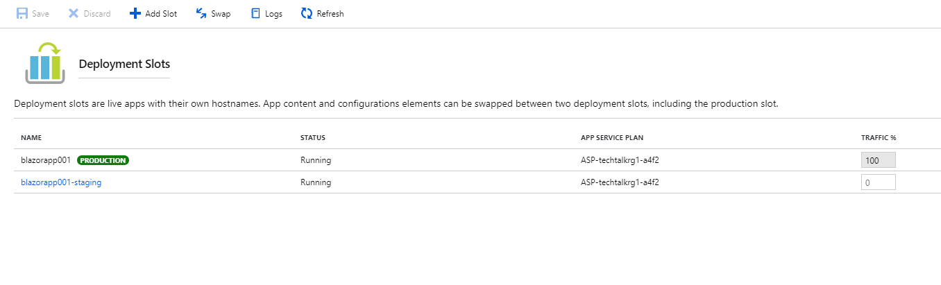Image resolution: width=941 pixels, height=285 pixels.
Task: Click the Add Slot label
Action: point(161,14)
